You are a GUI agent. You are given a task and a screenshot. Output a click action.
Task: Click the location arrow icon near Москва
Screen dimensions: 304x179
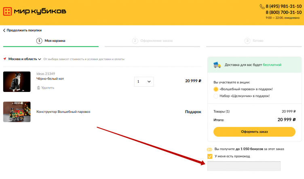pos(5,59)
